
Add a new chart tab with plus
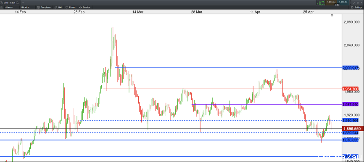23,3
